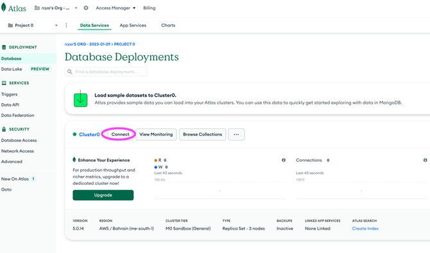
Task: Click the AWS / Bahrain region value
Action: coord(126,229)
